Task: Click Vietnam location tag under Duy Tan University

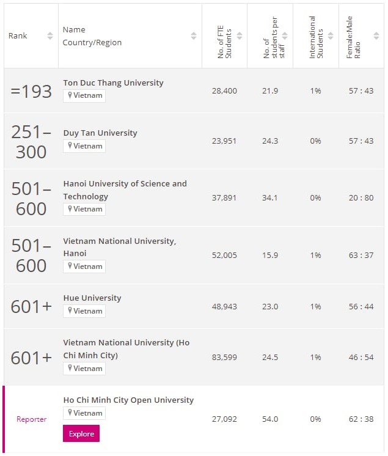Action: point(84,146)
